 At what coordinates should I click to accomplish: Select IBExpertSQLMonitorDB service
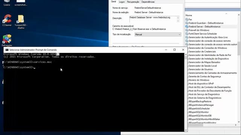click(200, 116)
